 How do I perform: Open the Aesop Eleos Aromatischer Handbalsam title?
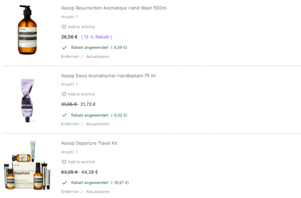coord(108,75)
